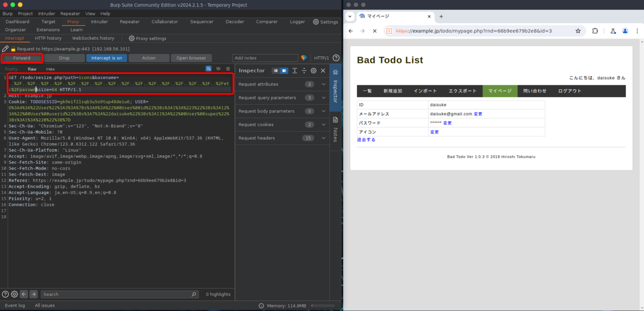
Task: Open the highlight color picker beside Add notes
Action: coord(303,57)
